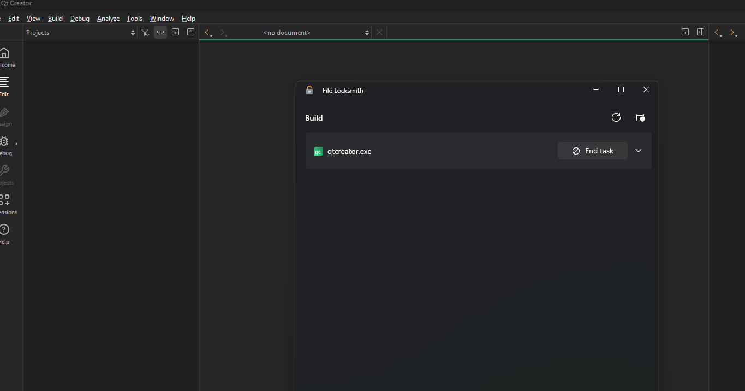Close the Projects side panel view

coord(190,32)
